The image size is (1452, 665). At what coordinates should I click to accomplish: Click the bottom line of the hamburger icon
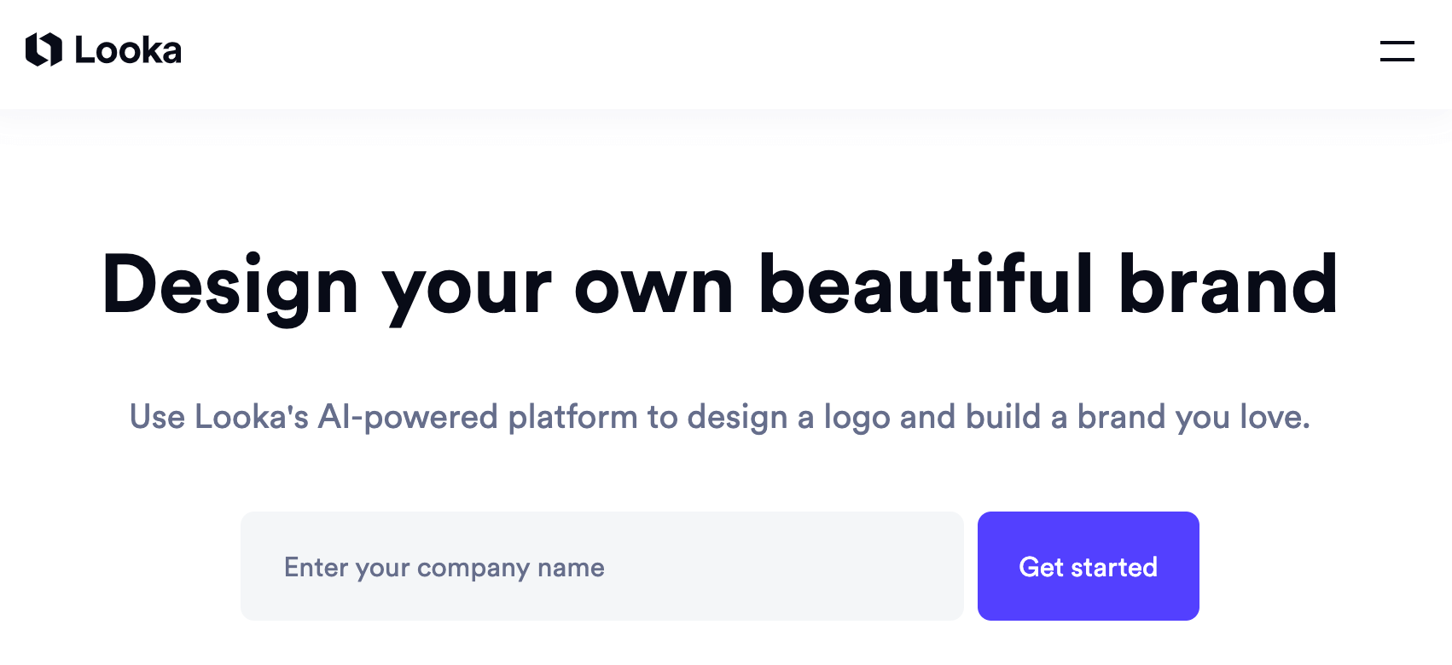1397,61
